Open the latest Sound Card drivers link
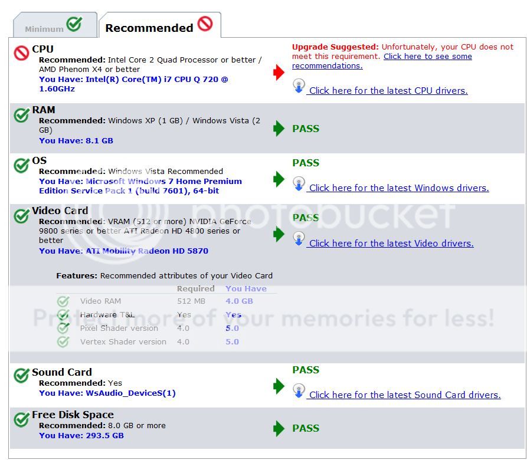527x460 pixels. [405, 395]
